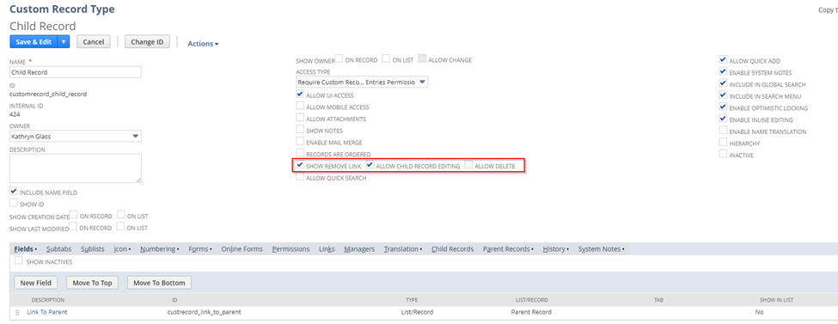Click into the Name input field

(76, 72)
